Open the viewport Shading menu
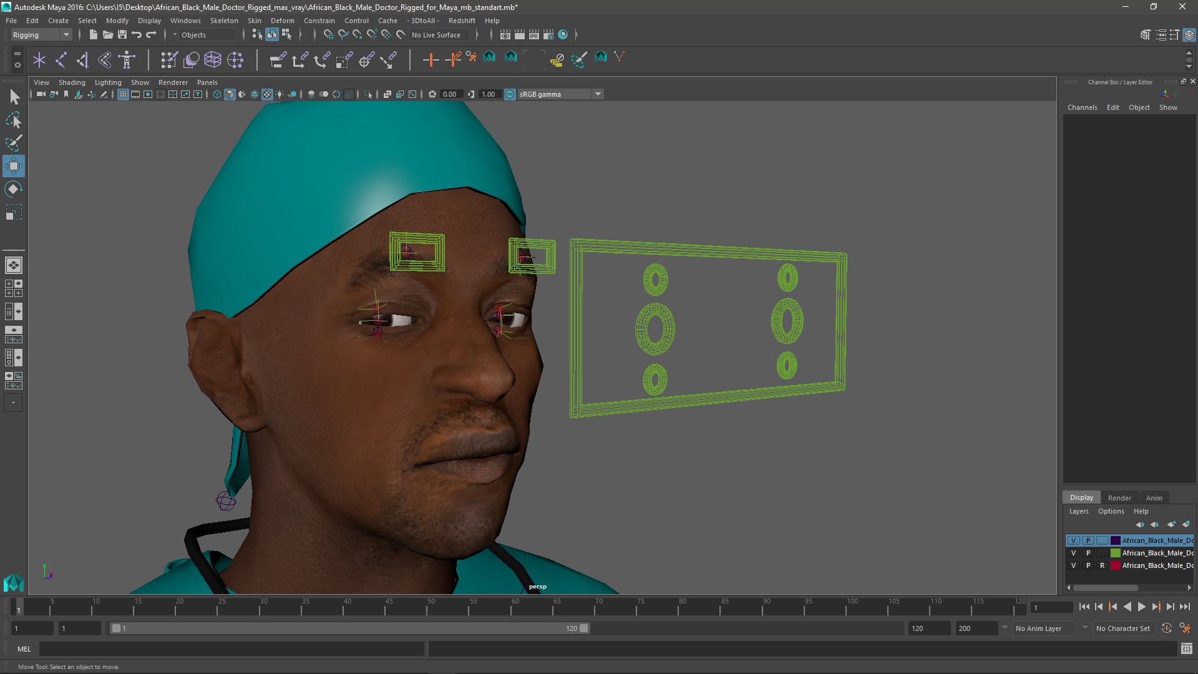The image size is (1198, 674). (x=72, y=82)
